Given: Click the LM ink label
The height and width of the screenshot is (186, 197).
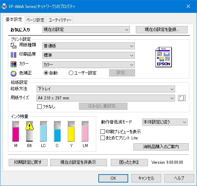Looking at the screenshot, I should pyautogui.click(x=85, y=146).
